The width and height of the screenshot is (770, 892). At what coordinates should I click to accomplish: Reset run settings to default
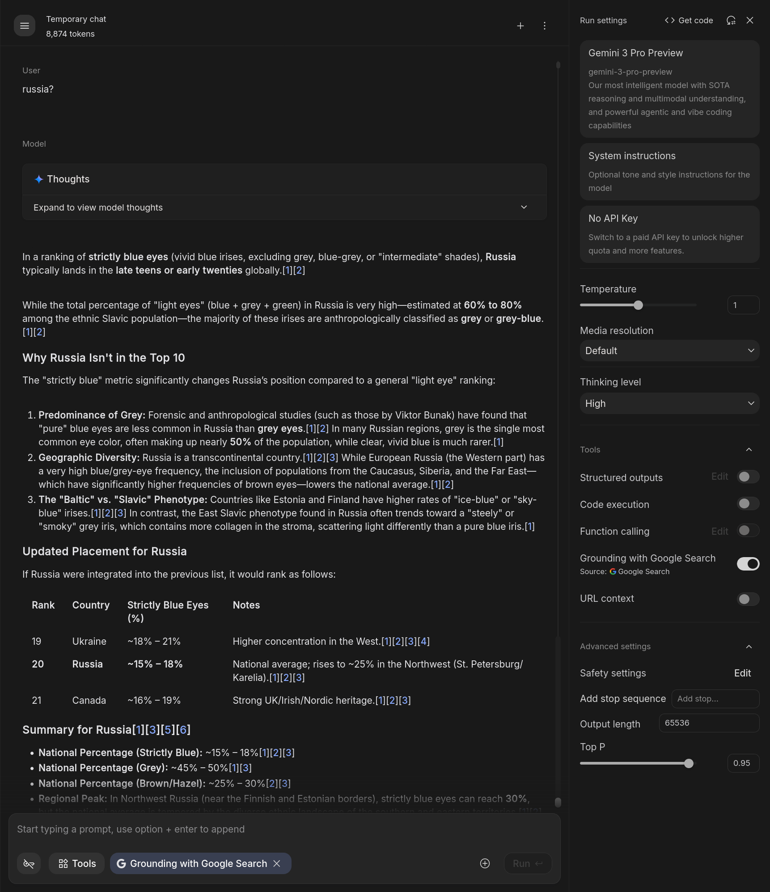point(731,21)
